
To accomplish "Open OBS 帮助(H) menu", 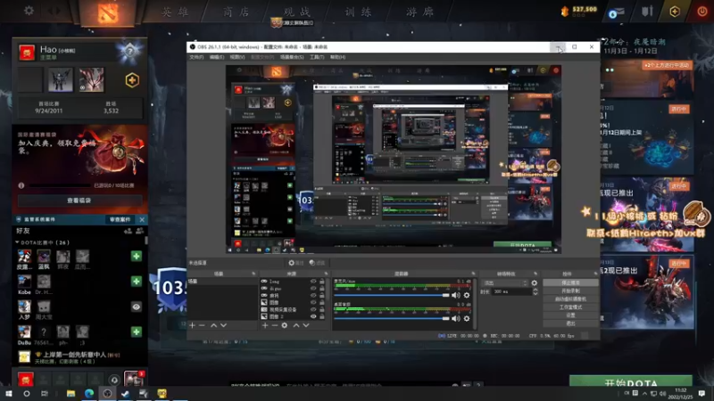I will [338, 57].
